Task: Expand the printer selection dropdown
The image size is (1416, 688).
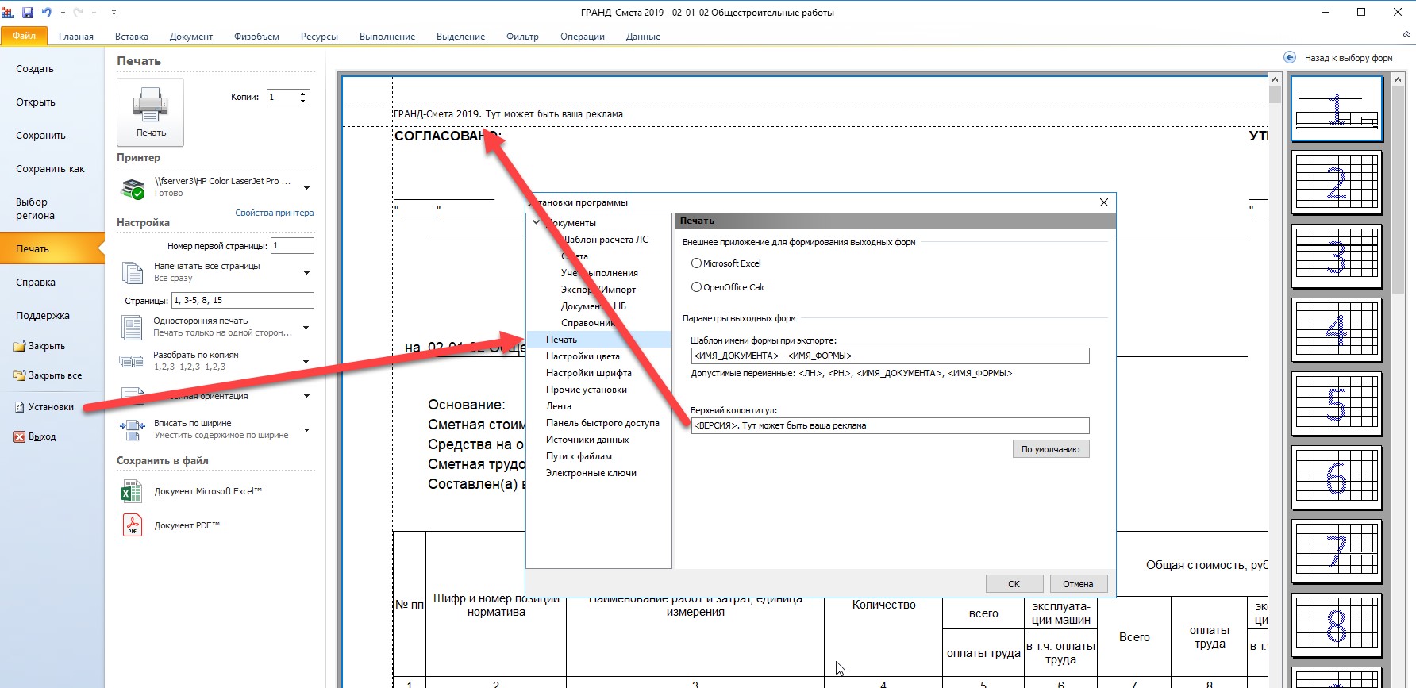Action: [306, 188]
